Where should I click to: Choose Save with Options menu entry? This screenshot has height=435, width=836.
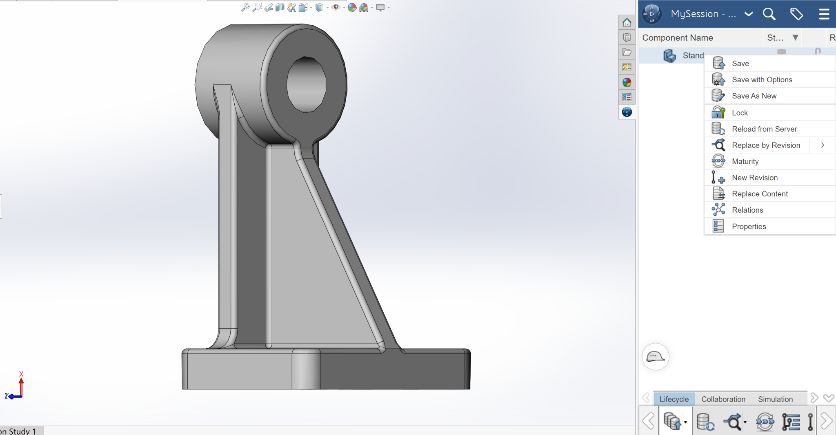(770, 80)
